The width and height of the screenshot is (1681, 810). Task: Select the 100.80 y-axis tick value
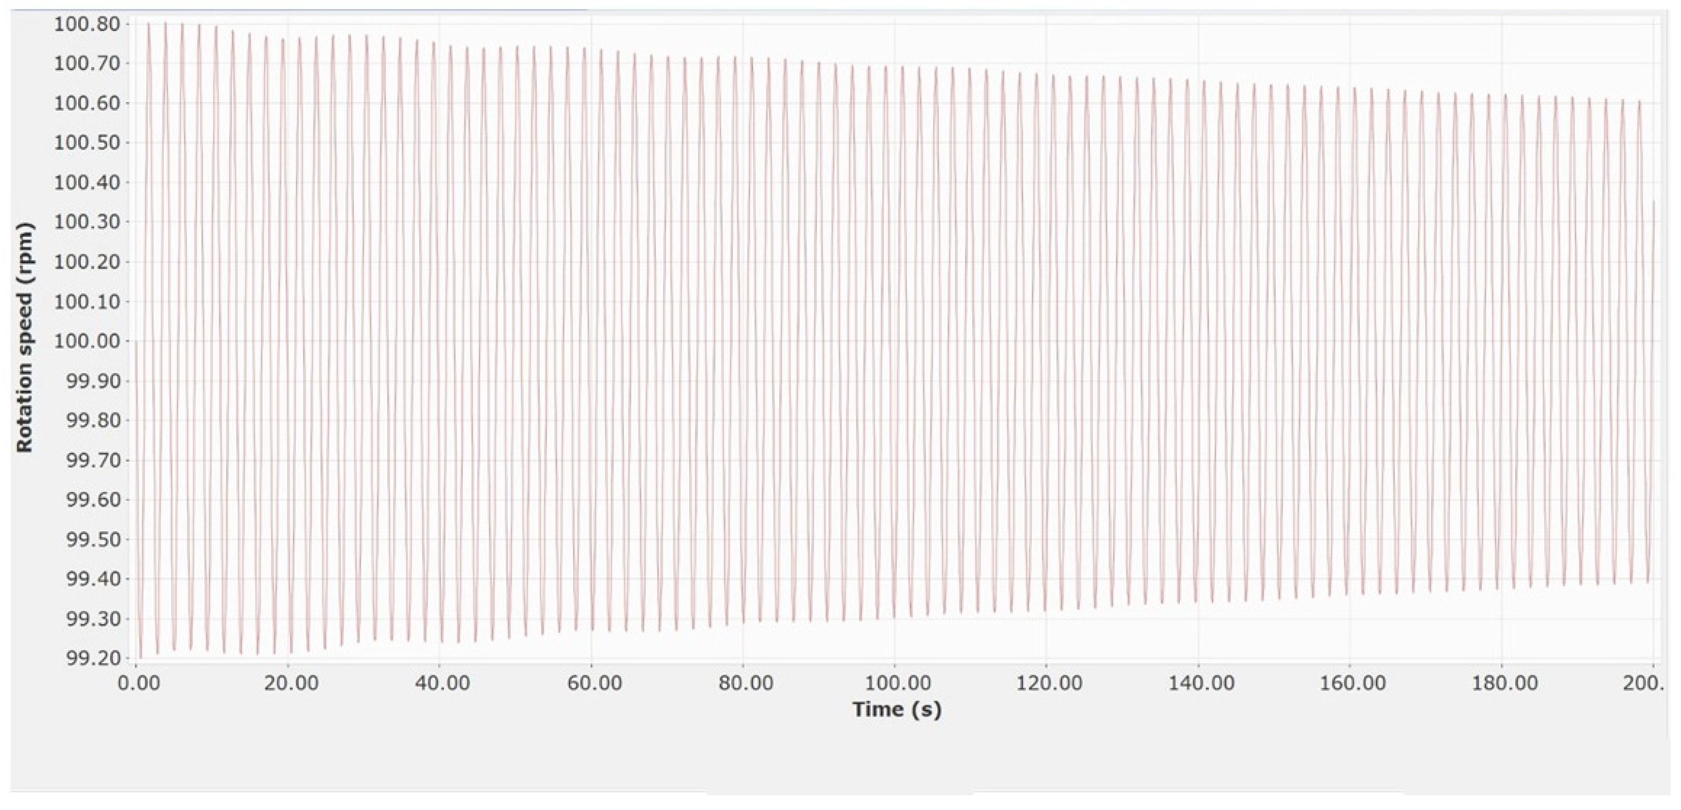[87, 25]
